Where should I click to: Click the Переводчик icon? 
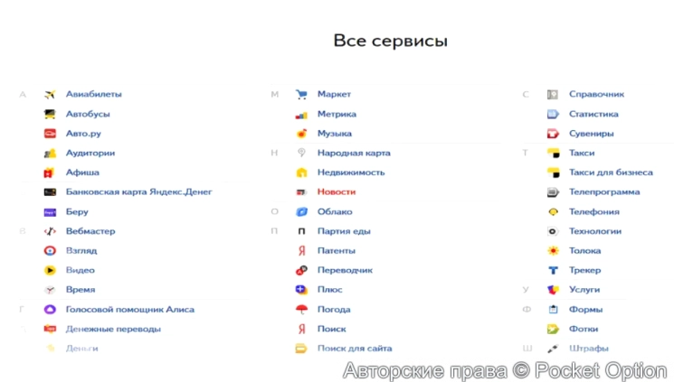point(301,270)
